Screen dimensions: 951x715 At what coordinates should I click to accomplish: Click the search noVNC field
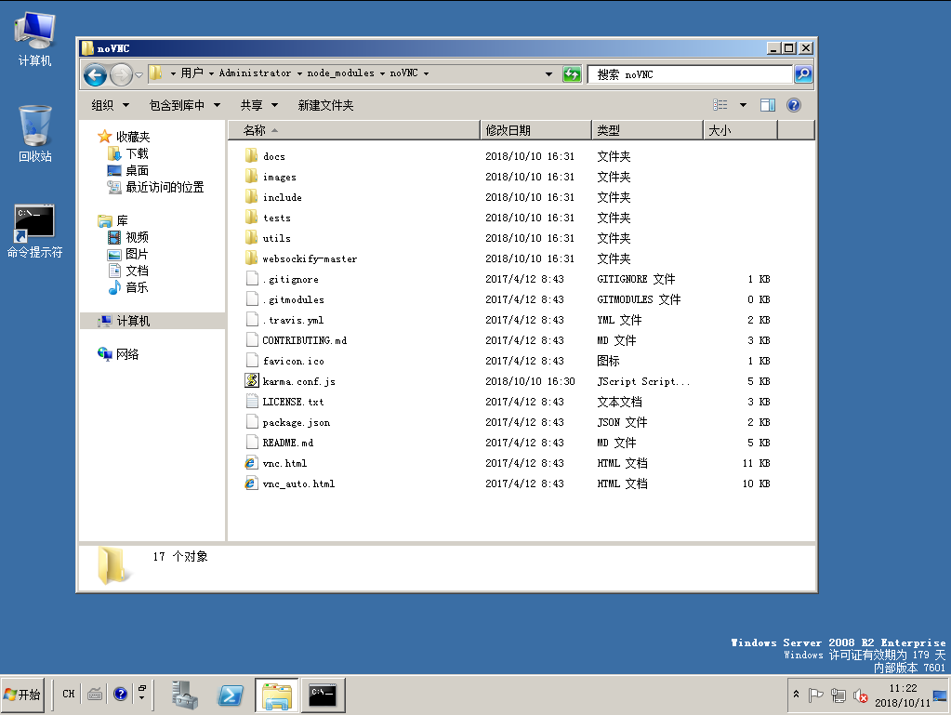tap(690, 74)
